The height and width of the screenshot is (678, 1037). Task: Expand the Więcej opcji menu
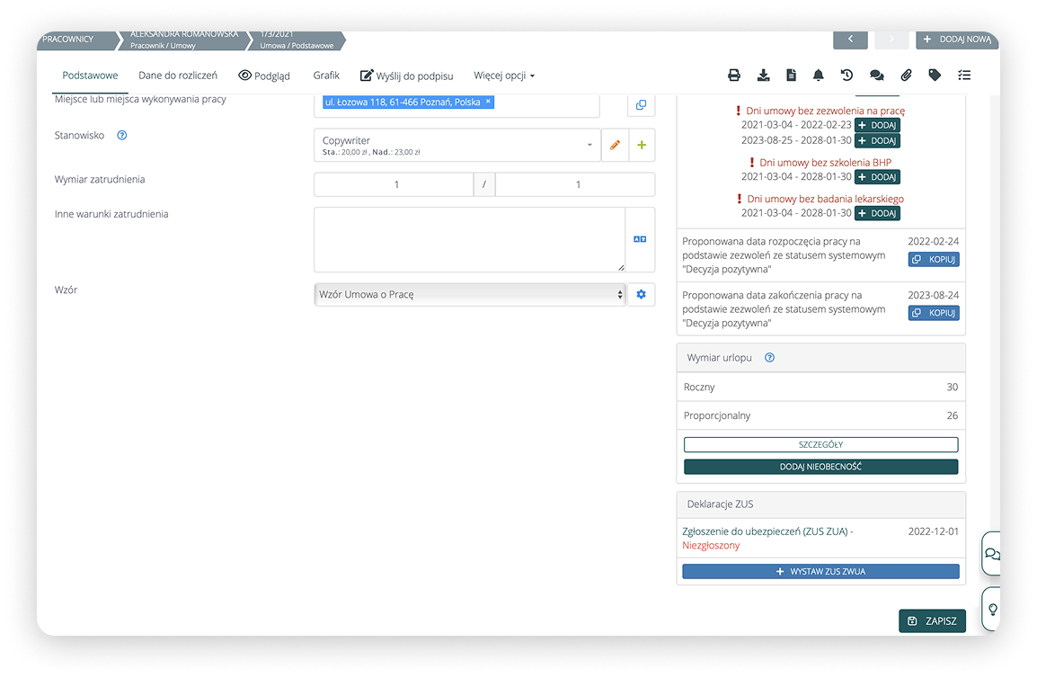pyautogui.click(x=504, y=76)
